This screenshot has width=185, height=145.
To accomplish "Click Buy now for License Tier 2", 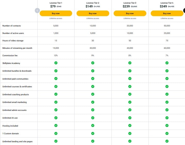I will click(93, 13).
